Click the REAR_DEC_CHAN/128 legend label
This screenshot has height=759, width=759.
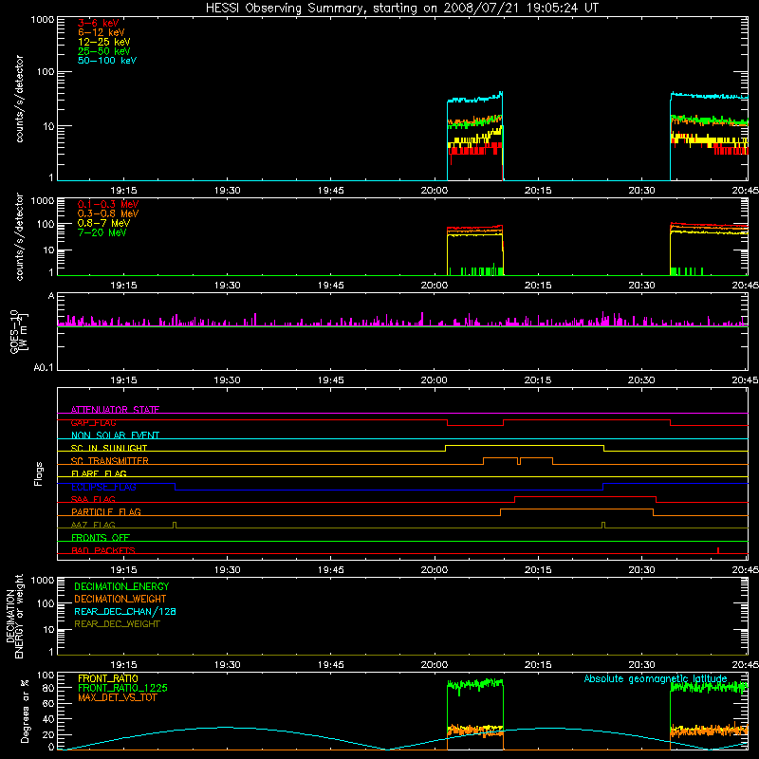[x=125, y=611]
